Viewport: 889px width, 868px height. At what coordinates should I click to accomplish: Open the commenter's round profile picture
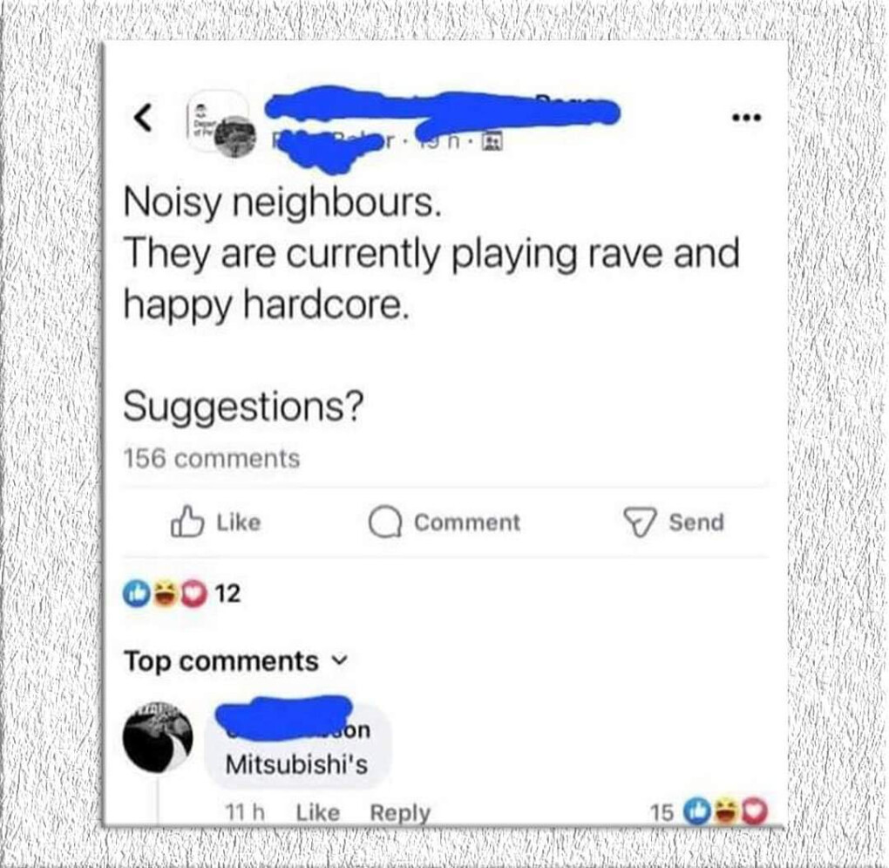158,737
